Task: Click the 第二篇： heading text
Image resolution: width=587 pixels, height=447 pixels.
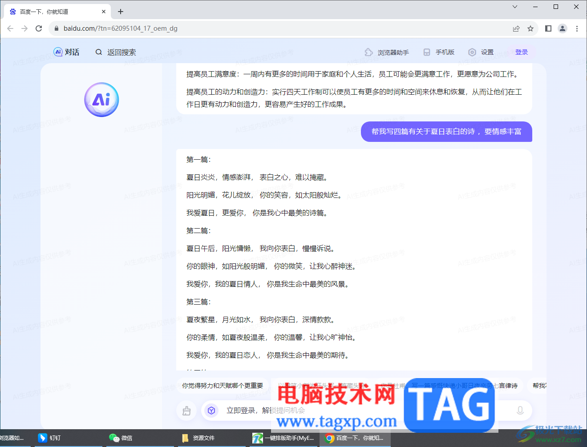Action: (198, 231)
